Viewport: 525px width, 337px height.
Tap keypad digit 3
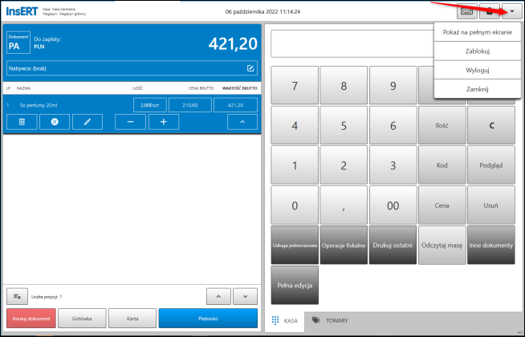point(393,165)
